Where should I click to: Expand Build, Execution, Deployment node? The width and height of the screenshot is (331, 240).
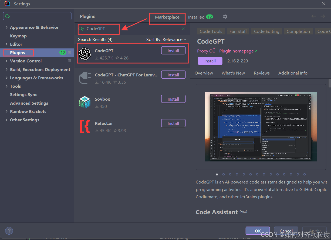[6, 69]
